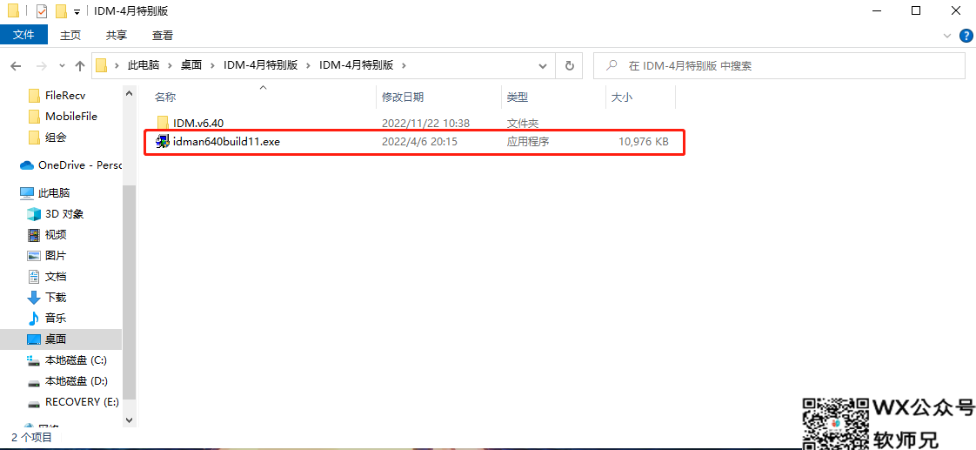Viewport: 976px width, 450px height.
Task: Sort files by 名称 column header
Action: tap(165, 97)
